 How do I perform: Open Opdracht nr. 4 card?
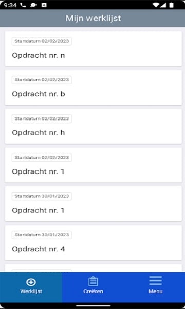93,243
